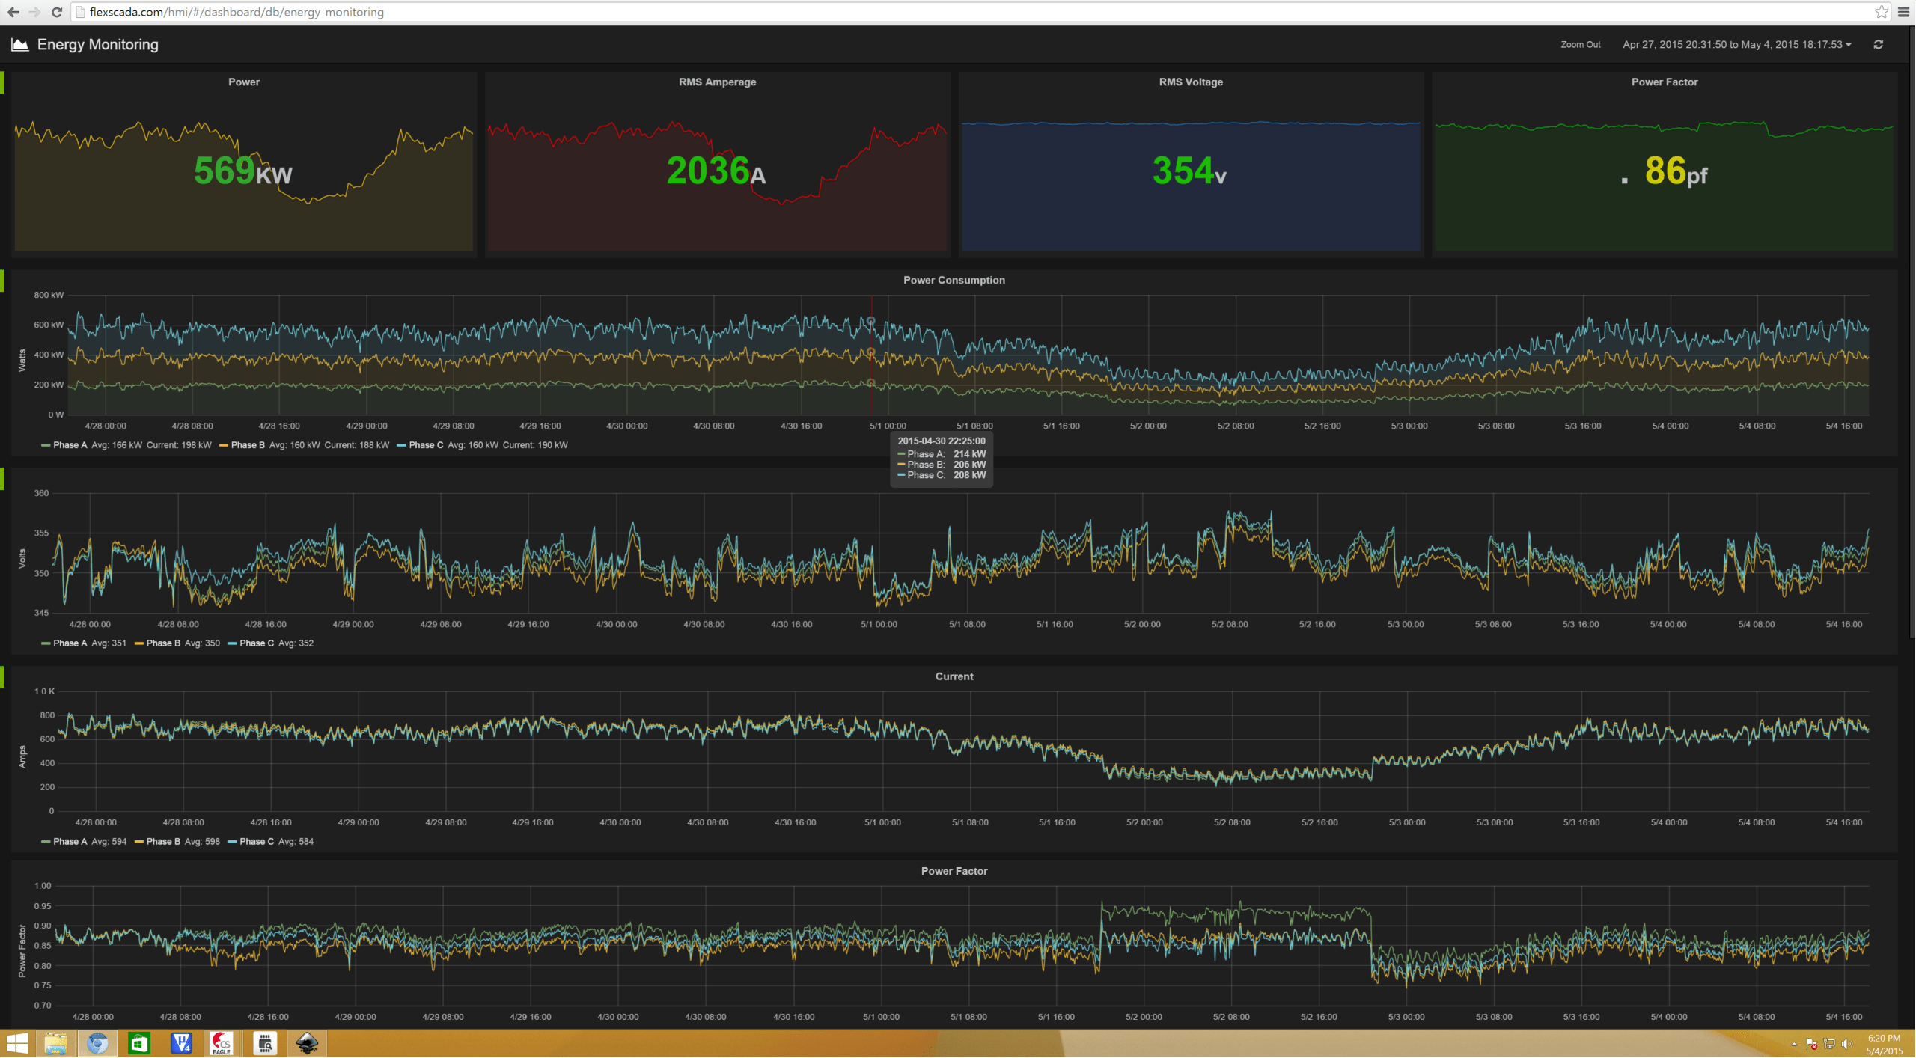Click the 4/29 16:00 label on Power Factor axis

click(x=530, y=1018)
